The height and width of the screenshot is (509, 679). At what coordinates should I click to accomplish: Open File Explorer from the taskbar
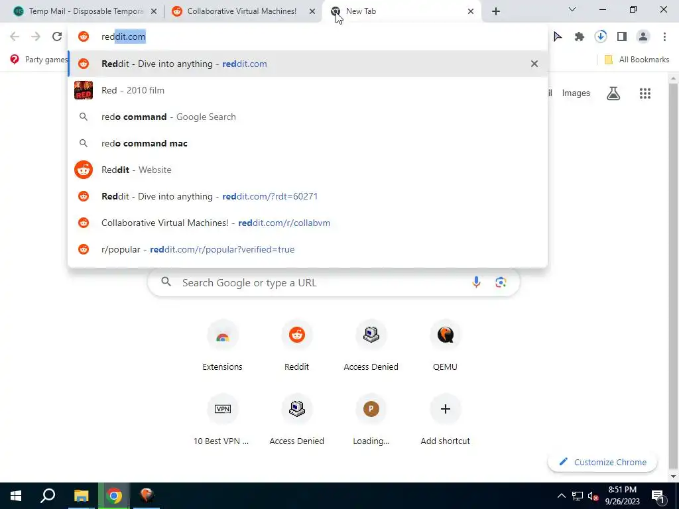pos(81,496)
